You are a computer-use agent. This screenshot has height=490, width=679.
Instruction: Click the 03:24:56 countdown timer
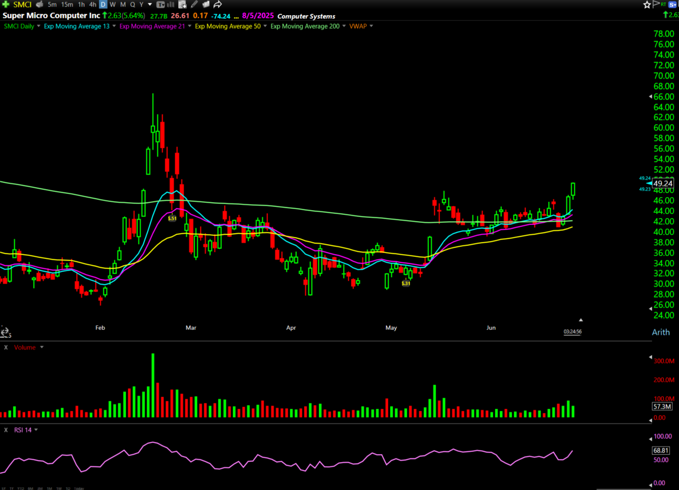(x=573, y=332)
